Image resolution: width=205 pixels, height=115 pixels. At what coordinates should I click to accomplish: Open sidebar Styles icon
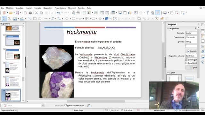click(203, 51)
